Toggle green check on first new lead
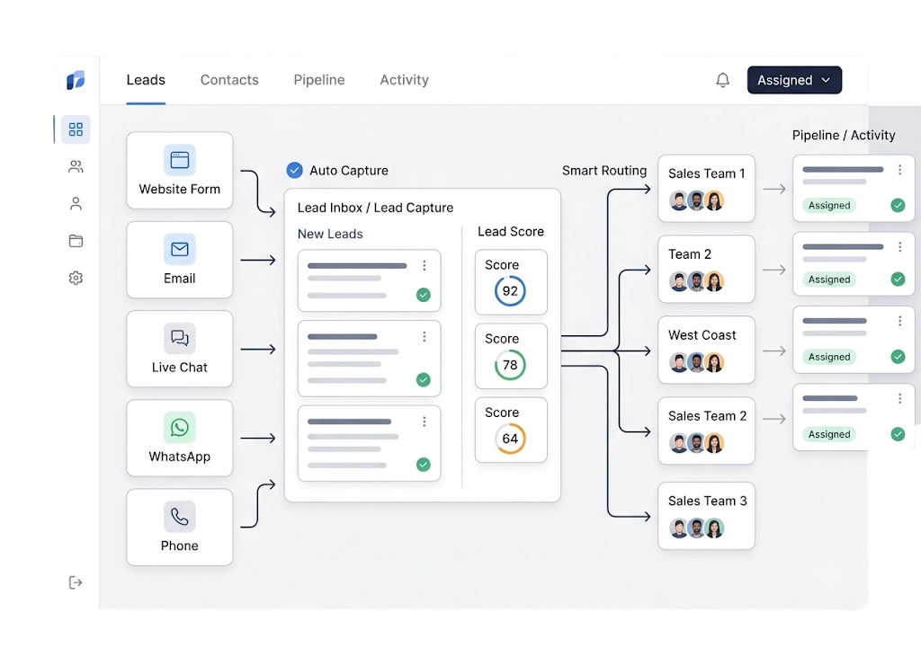Image resolution: width=921 pixels, height=666 pixels. 424,295
